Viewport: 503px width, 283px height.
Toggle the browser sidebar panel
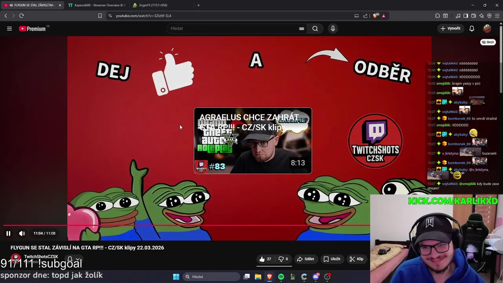[x=466, y=16]
